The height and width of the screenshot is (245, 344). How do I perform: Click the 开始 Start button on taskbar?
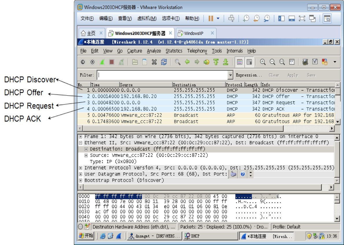tap(86, 236)
